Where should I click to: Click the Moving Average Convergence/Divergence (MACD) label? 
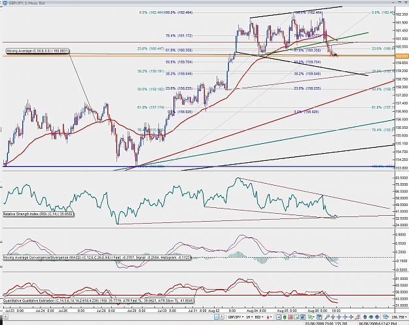coord(97,258)
